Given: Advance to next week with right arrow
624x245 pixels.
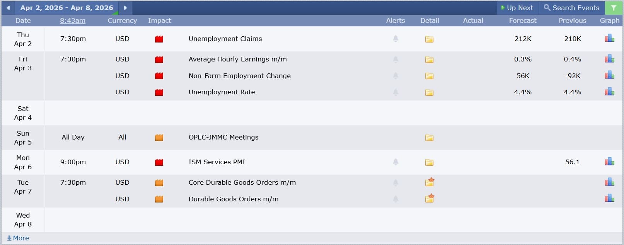Looking at the screenshot, I should coord(125,8).
